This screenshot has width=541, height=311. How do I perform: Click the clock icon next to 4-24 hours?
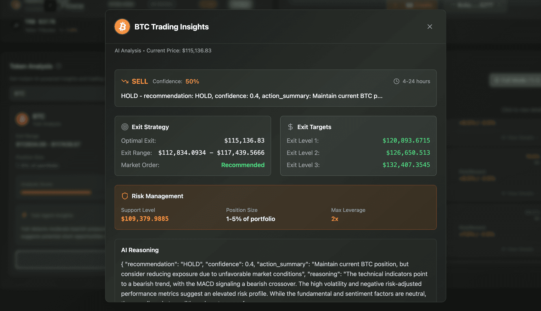[396, 81]
